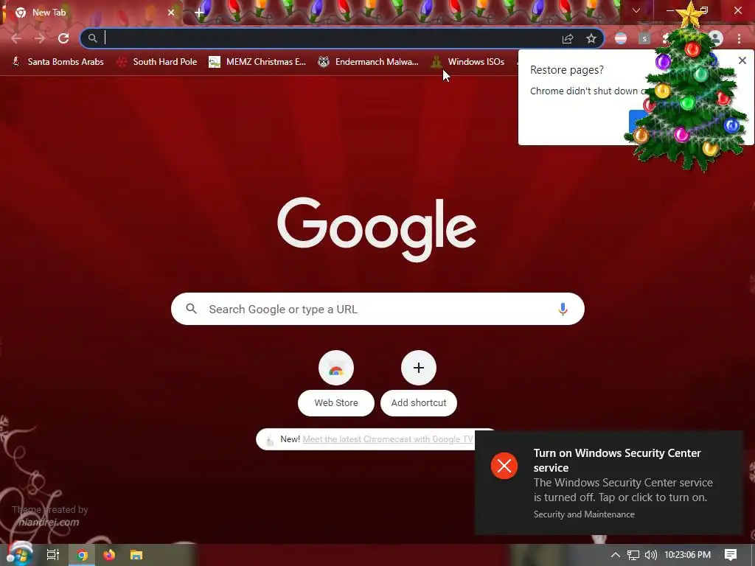Start voice search with microphone icon
The image size is (755, 566).
click(x=563, y=309)
